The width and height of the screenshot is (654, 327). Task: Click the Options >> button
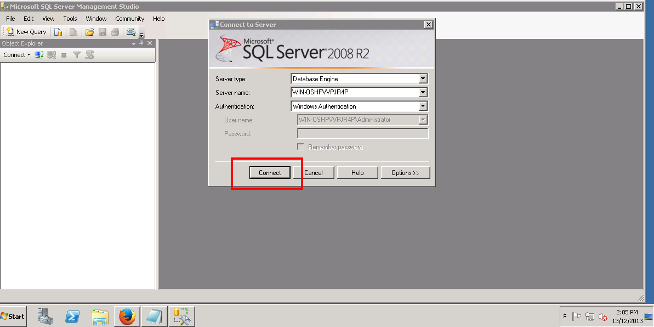click(x=406, y=172)
